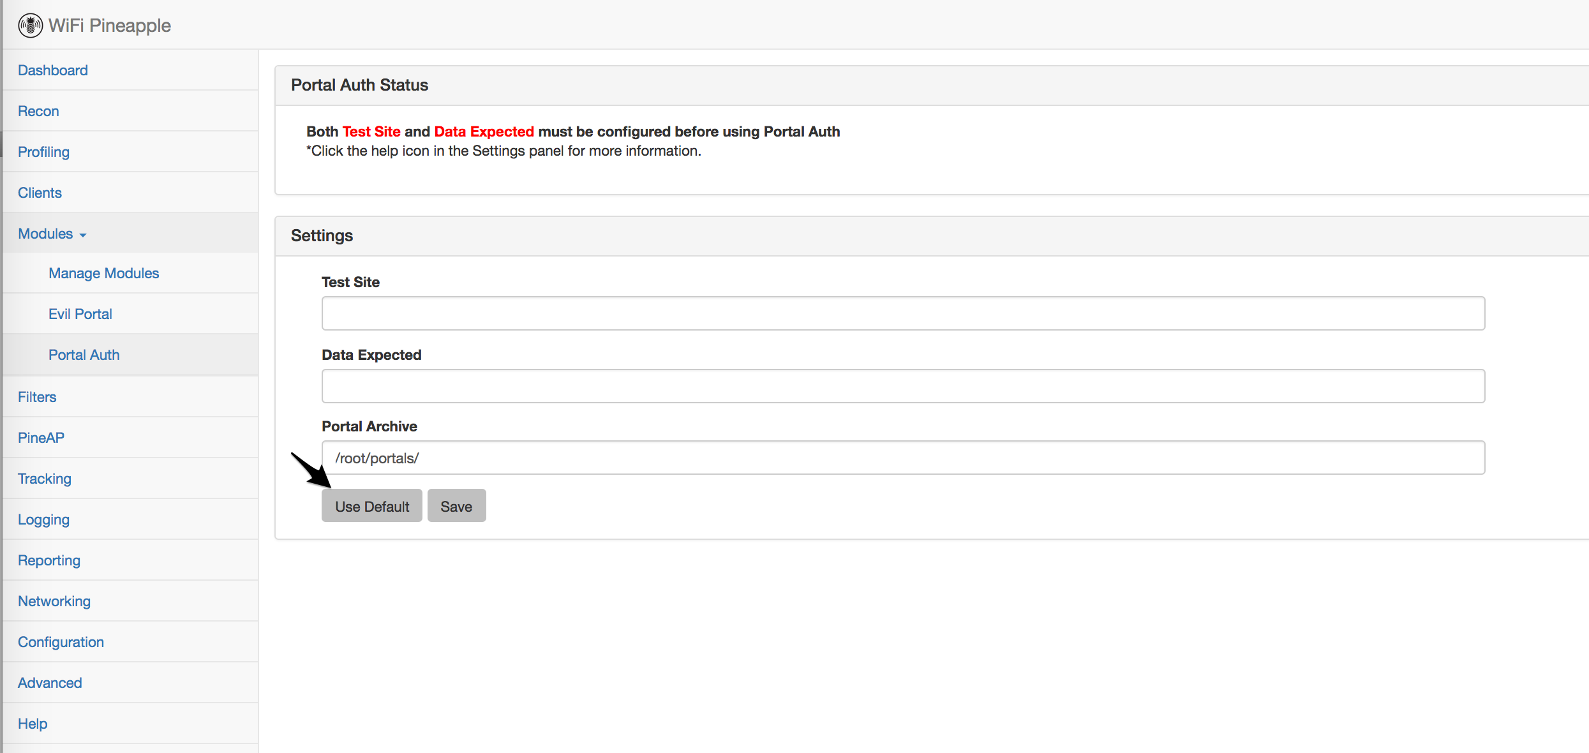Screen dimensions: 1589x753
Task: Go to the Advanced section
Action: tap(50, 683)
